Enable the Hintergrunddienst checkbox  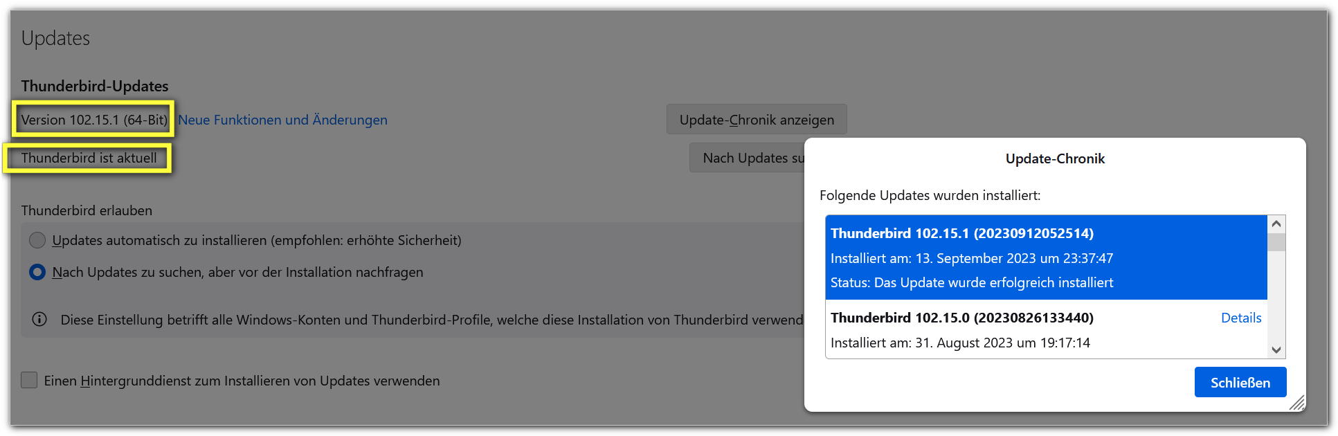click(29, 380)
